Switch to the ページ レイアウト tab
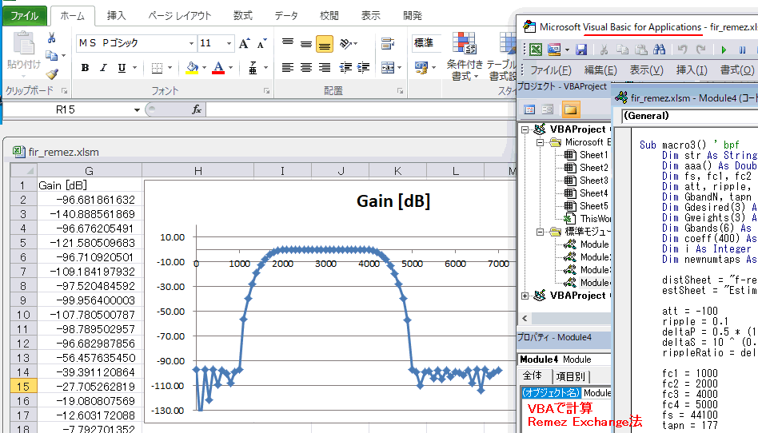The height and width of the screenshot is (433, 758). 180,15
